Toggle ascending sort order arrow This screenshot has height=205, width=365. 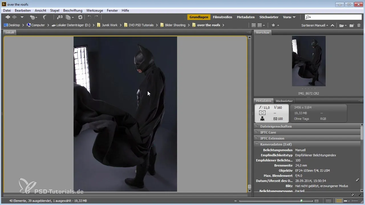pos(332,25)
